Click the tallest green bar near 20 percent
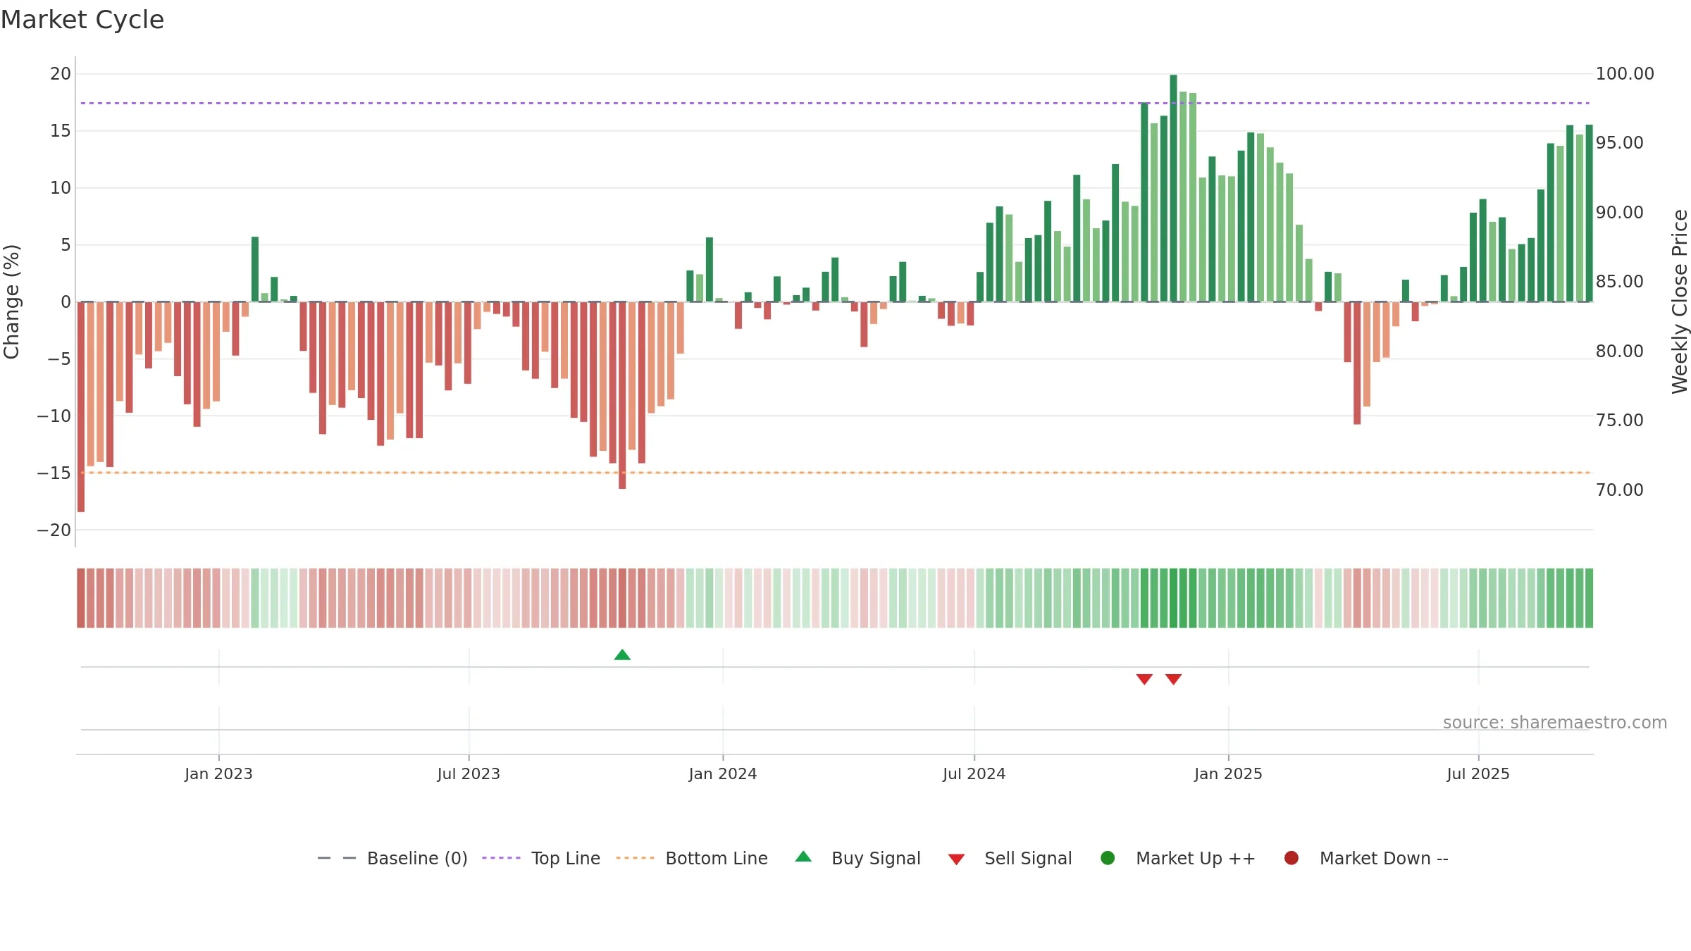The image size is (1691, 951). pyautogui.click(x=1173, y=188)
